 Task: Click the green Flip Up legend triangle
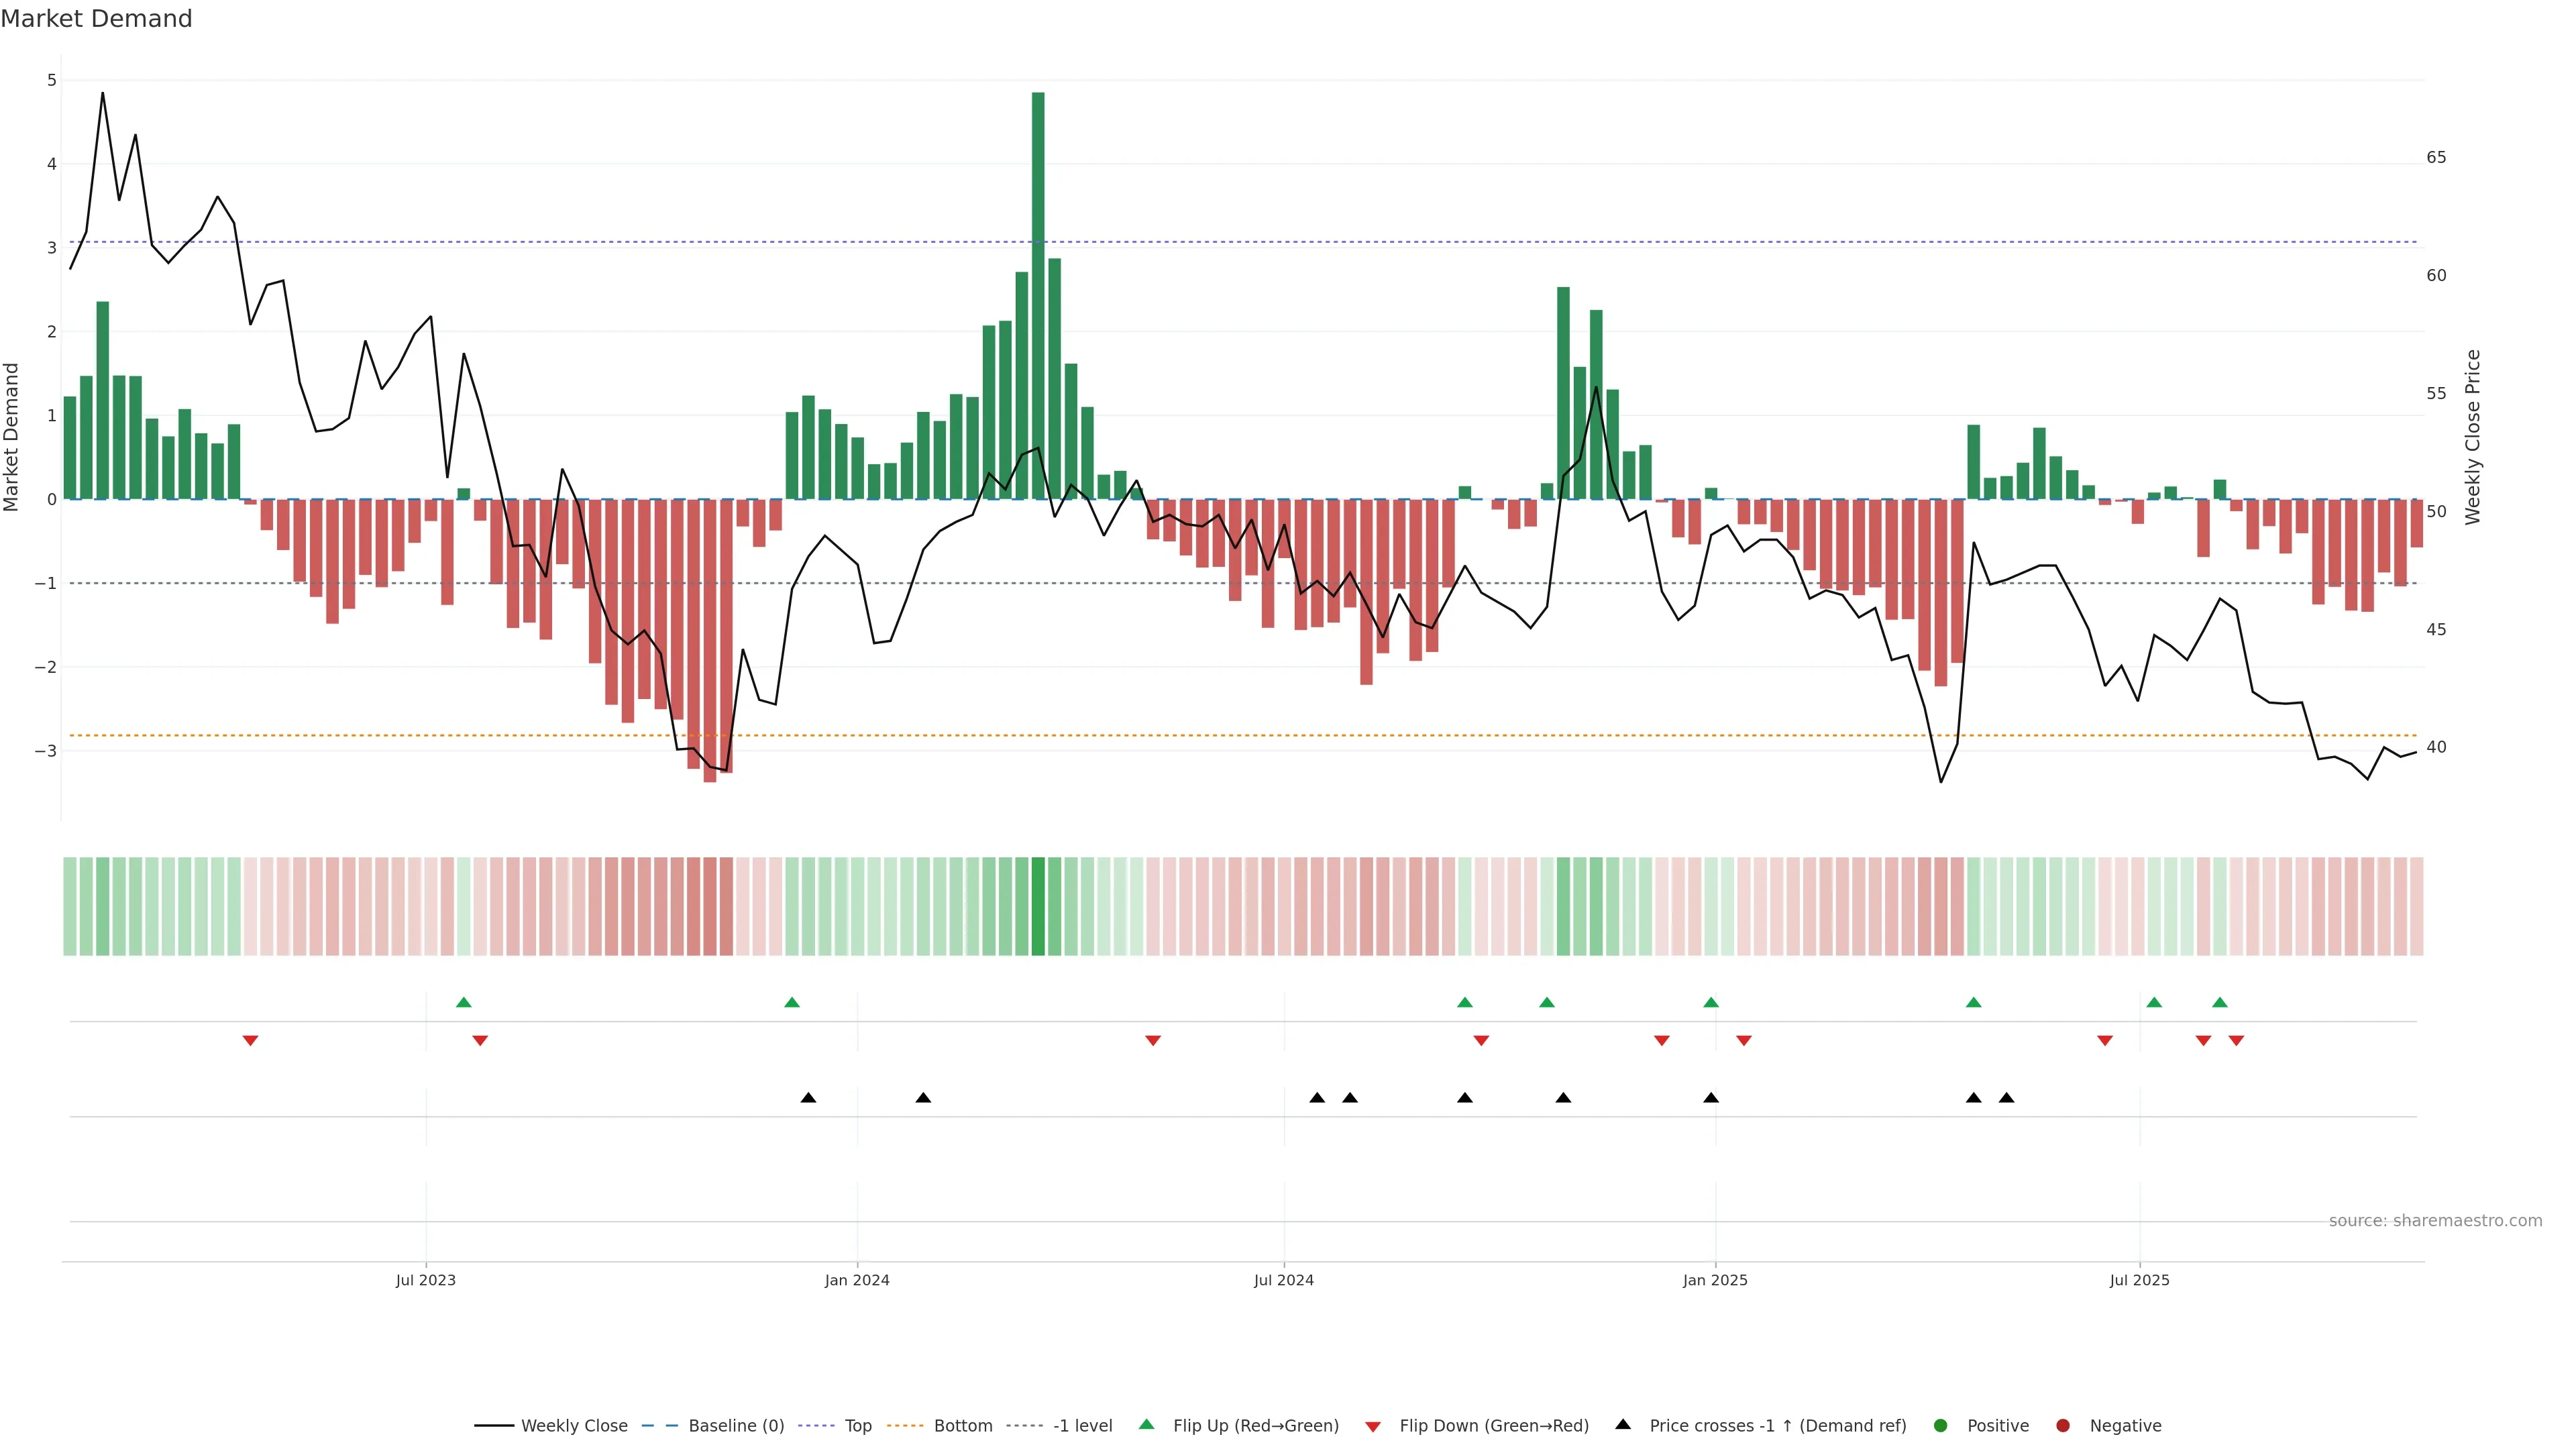pyautogui.click(x=1146, y=1424)
